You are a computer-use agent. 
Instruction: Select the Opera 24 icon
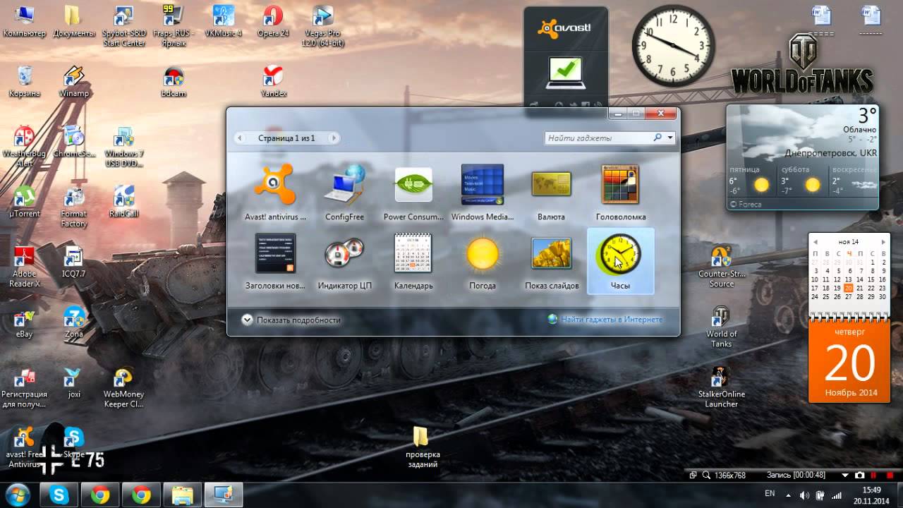point(273,22)
